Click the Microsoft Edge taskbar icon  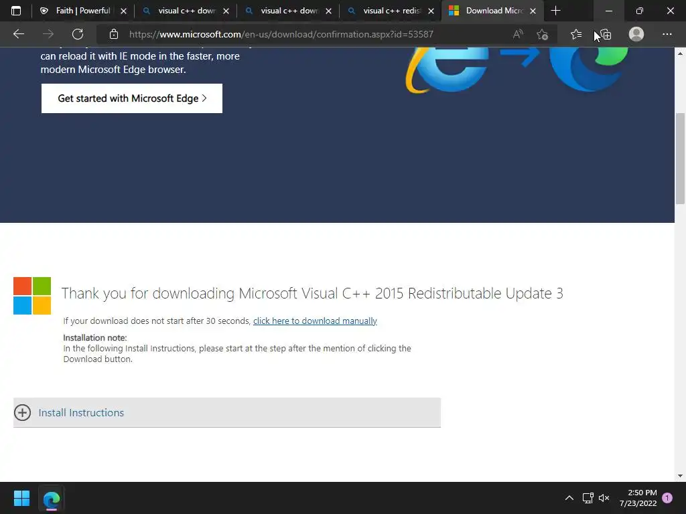pos(51,498)
